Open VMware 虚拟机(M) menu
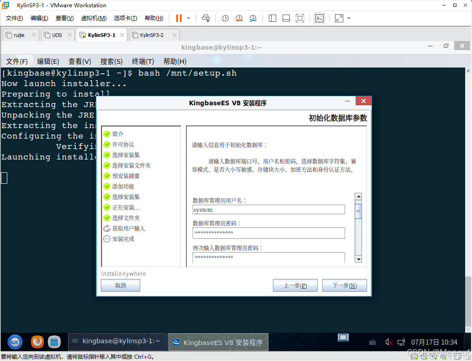The image size is (472, 361). 94,18
